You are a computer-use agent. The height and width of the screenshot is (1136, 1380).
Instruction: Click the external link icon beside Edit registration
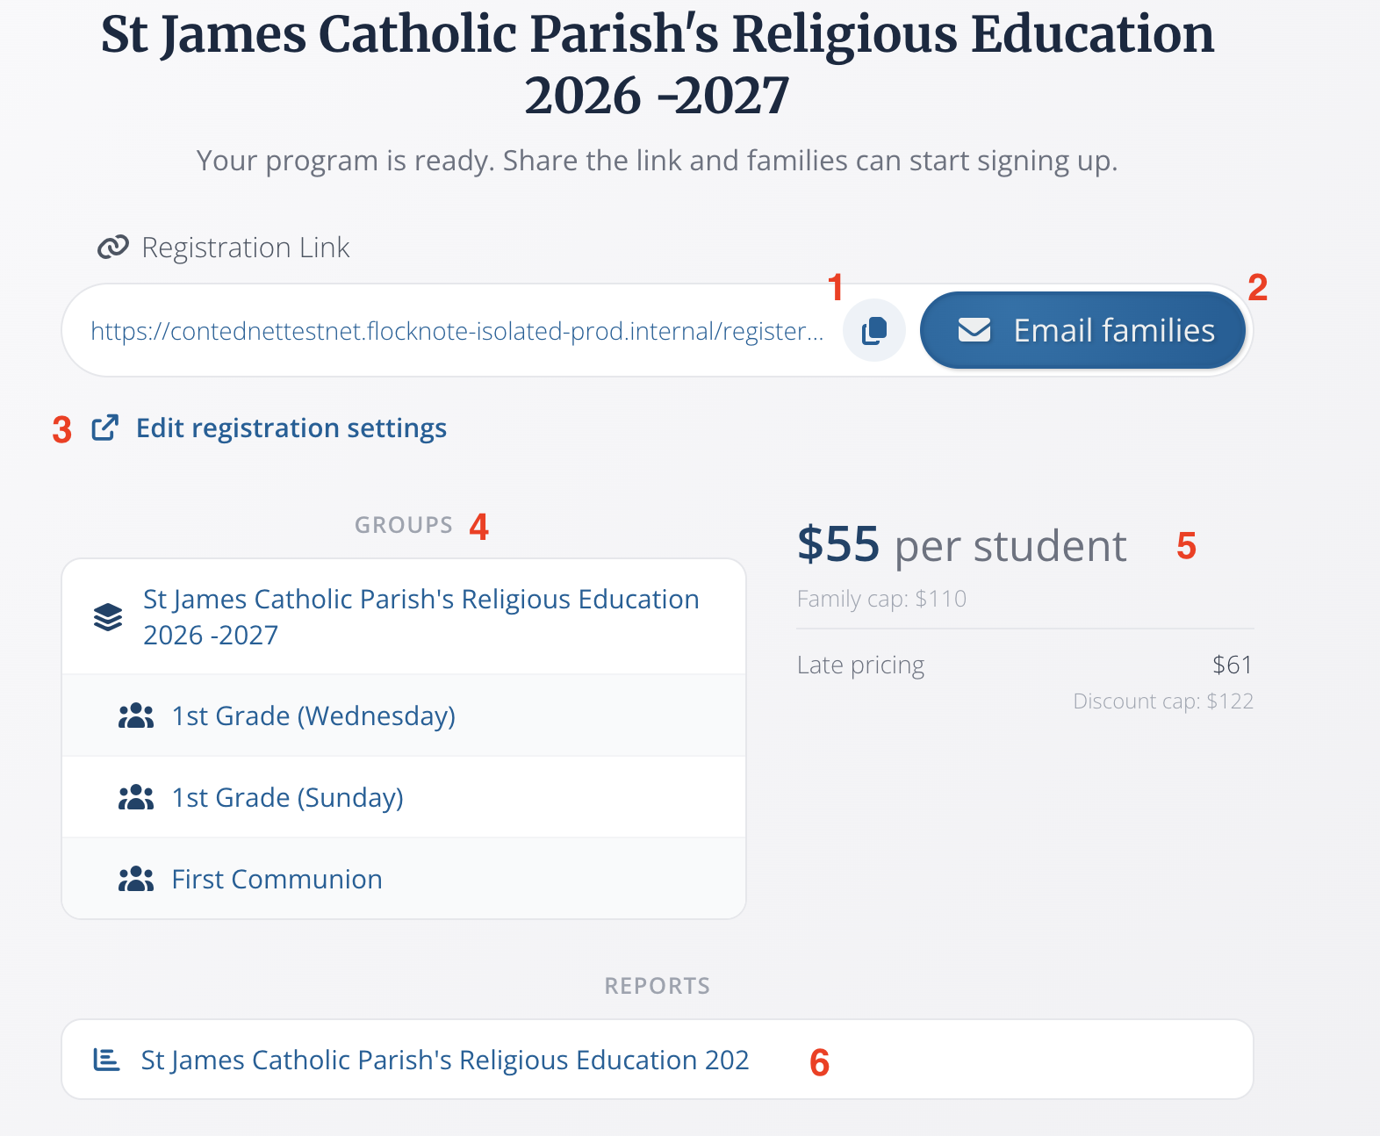pyautogui.click(x=105, y=428)
